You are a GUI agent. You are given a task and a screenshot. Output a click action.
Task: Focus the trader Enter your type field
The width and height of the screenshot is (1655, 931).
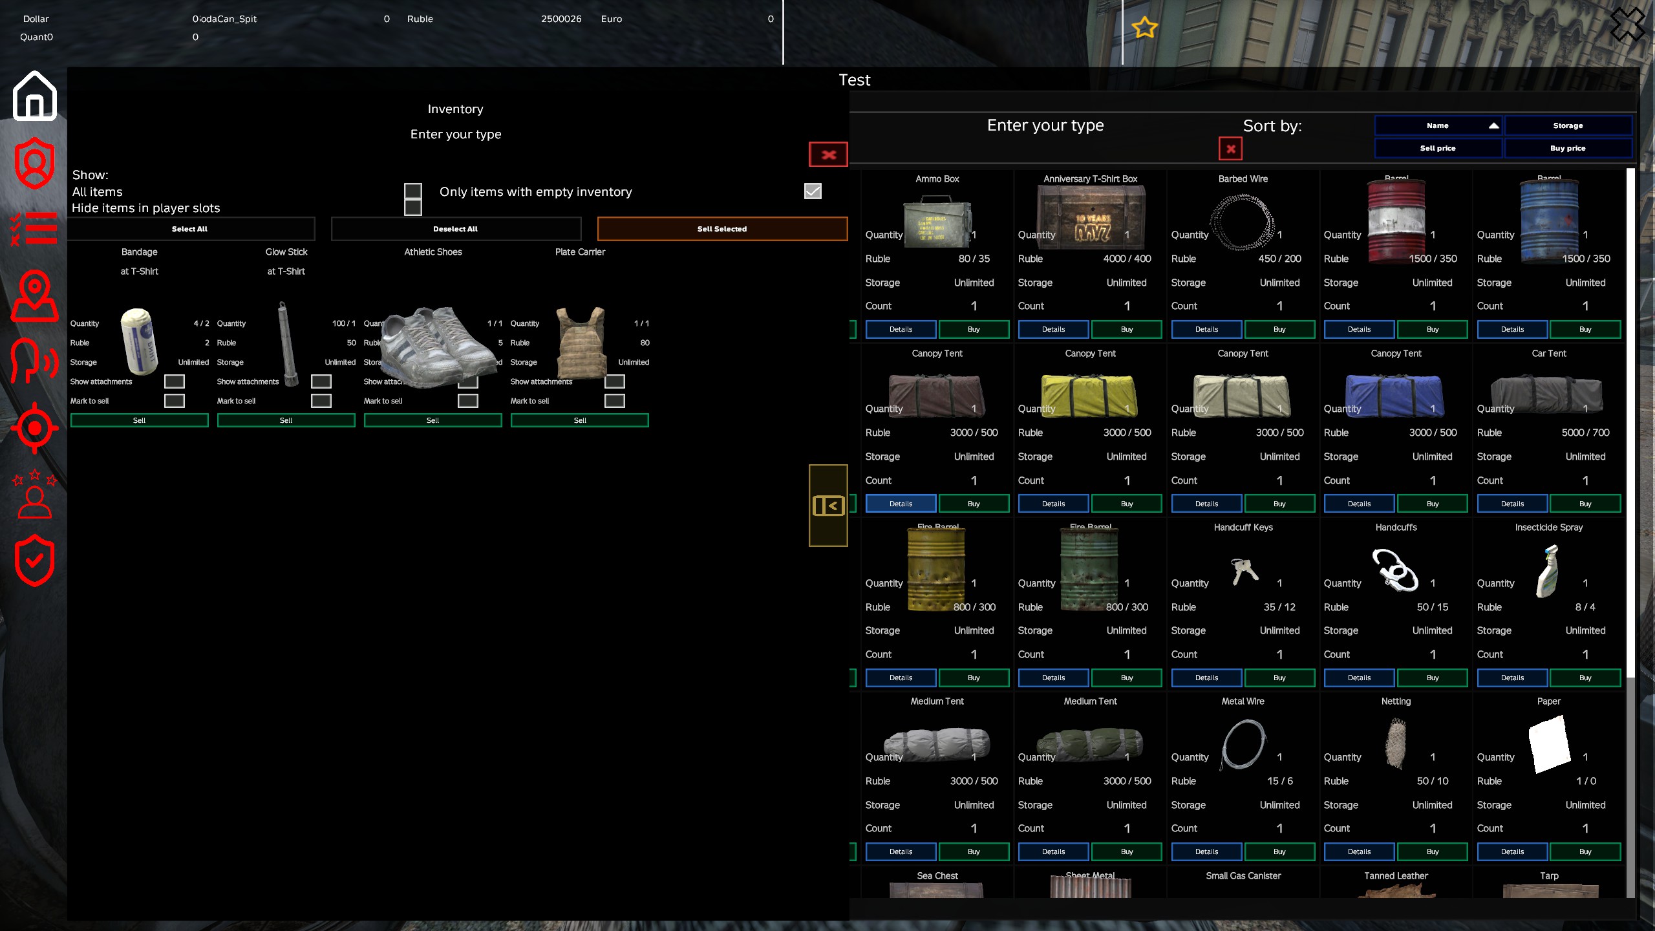[x=1045, y=125]
